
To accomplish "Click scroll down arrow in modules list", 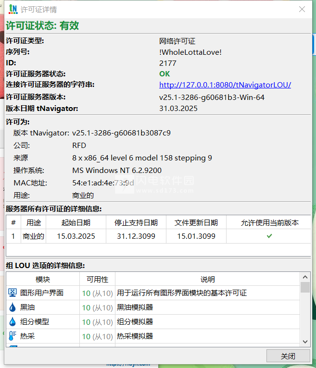I will pyautogui.click(x=305, y=342).
